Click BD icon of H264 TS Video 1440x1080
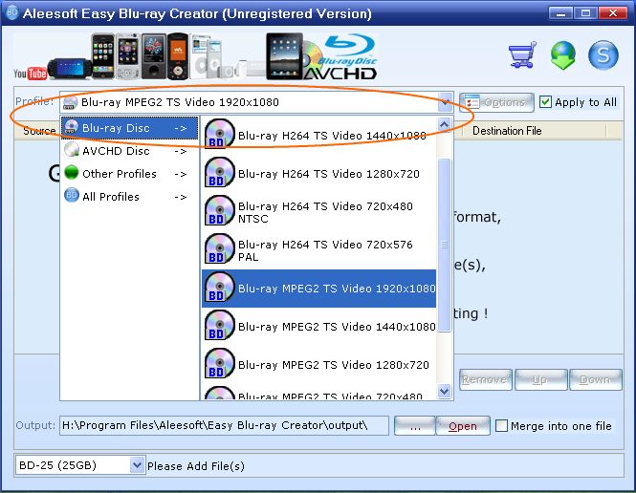 pos(219,133)
